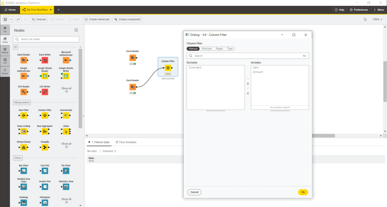
Task: Select the Heatmap node icon
Action: tap(24, 202)
